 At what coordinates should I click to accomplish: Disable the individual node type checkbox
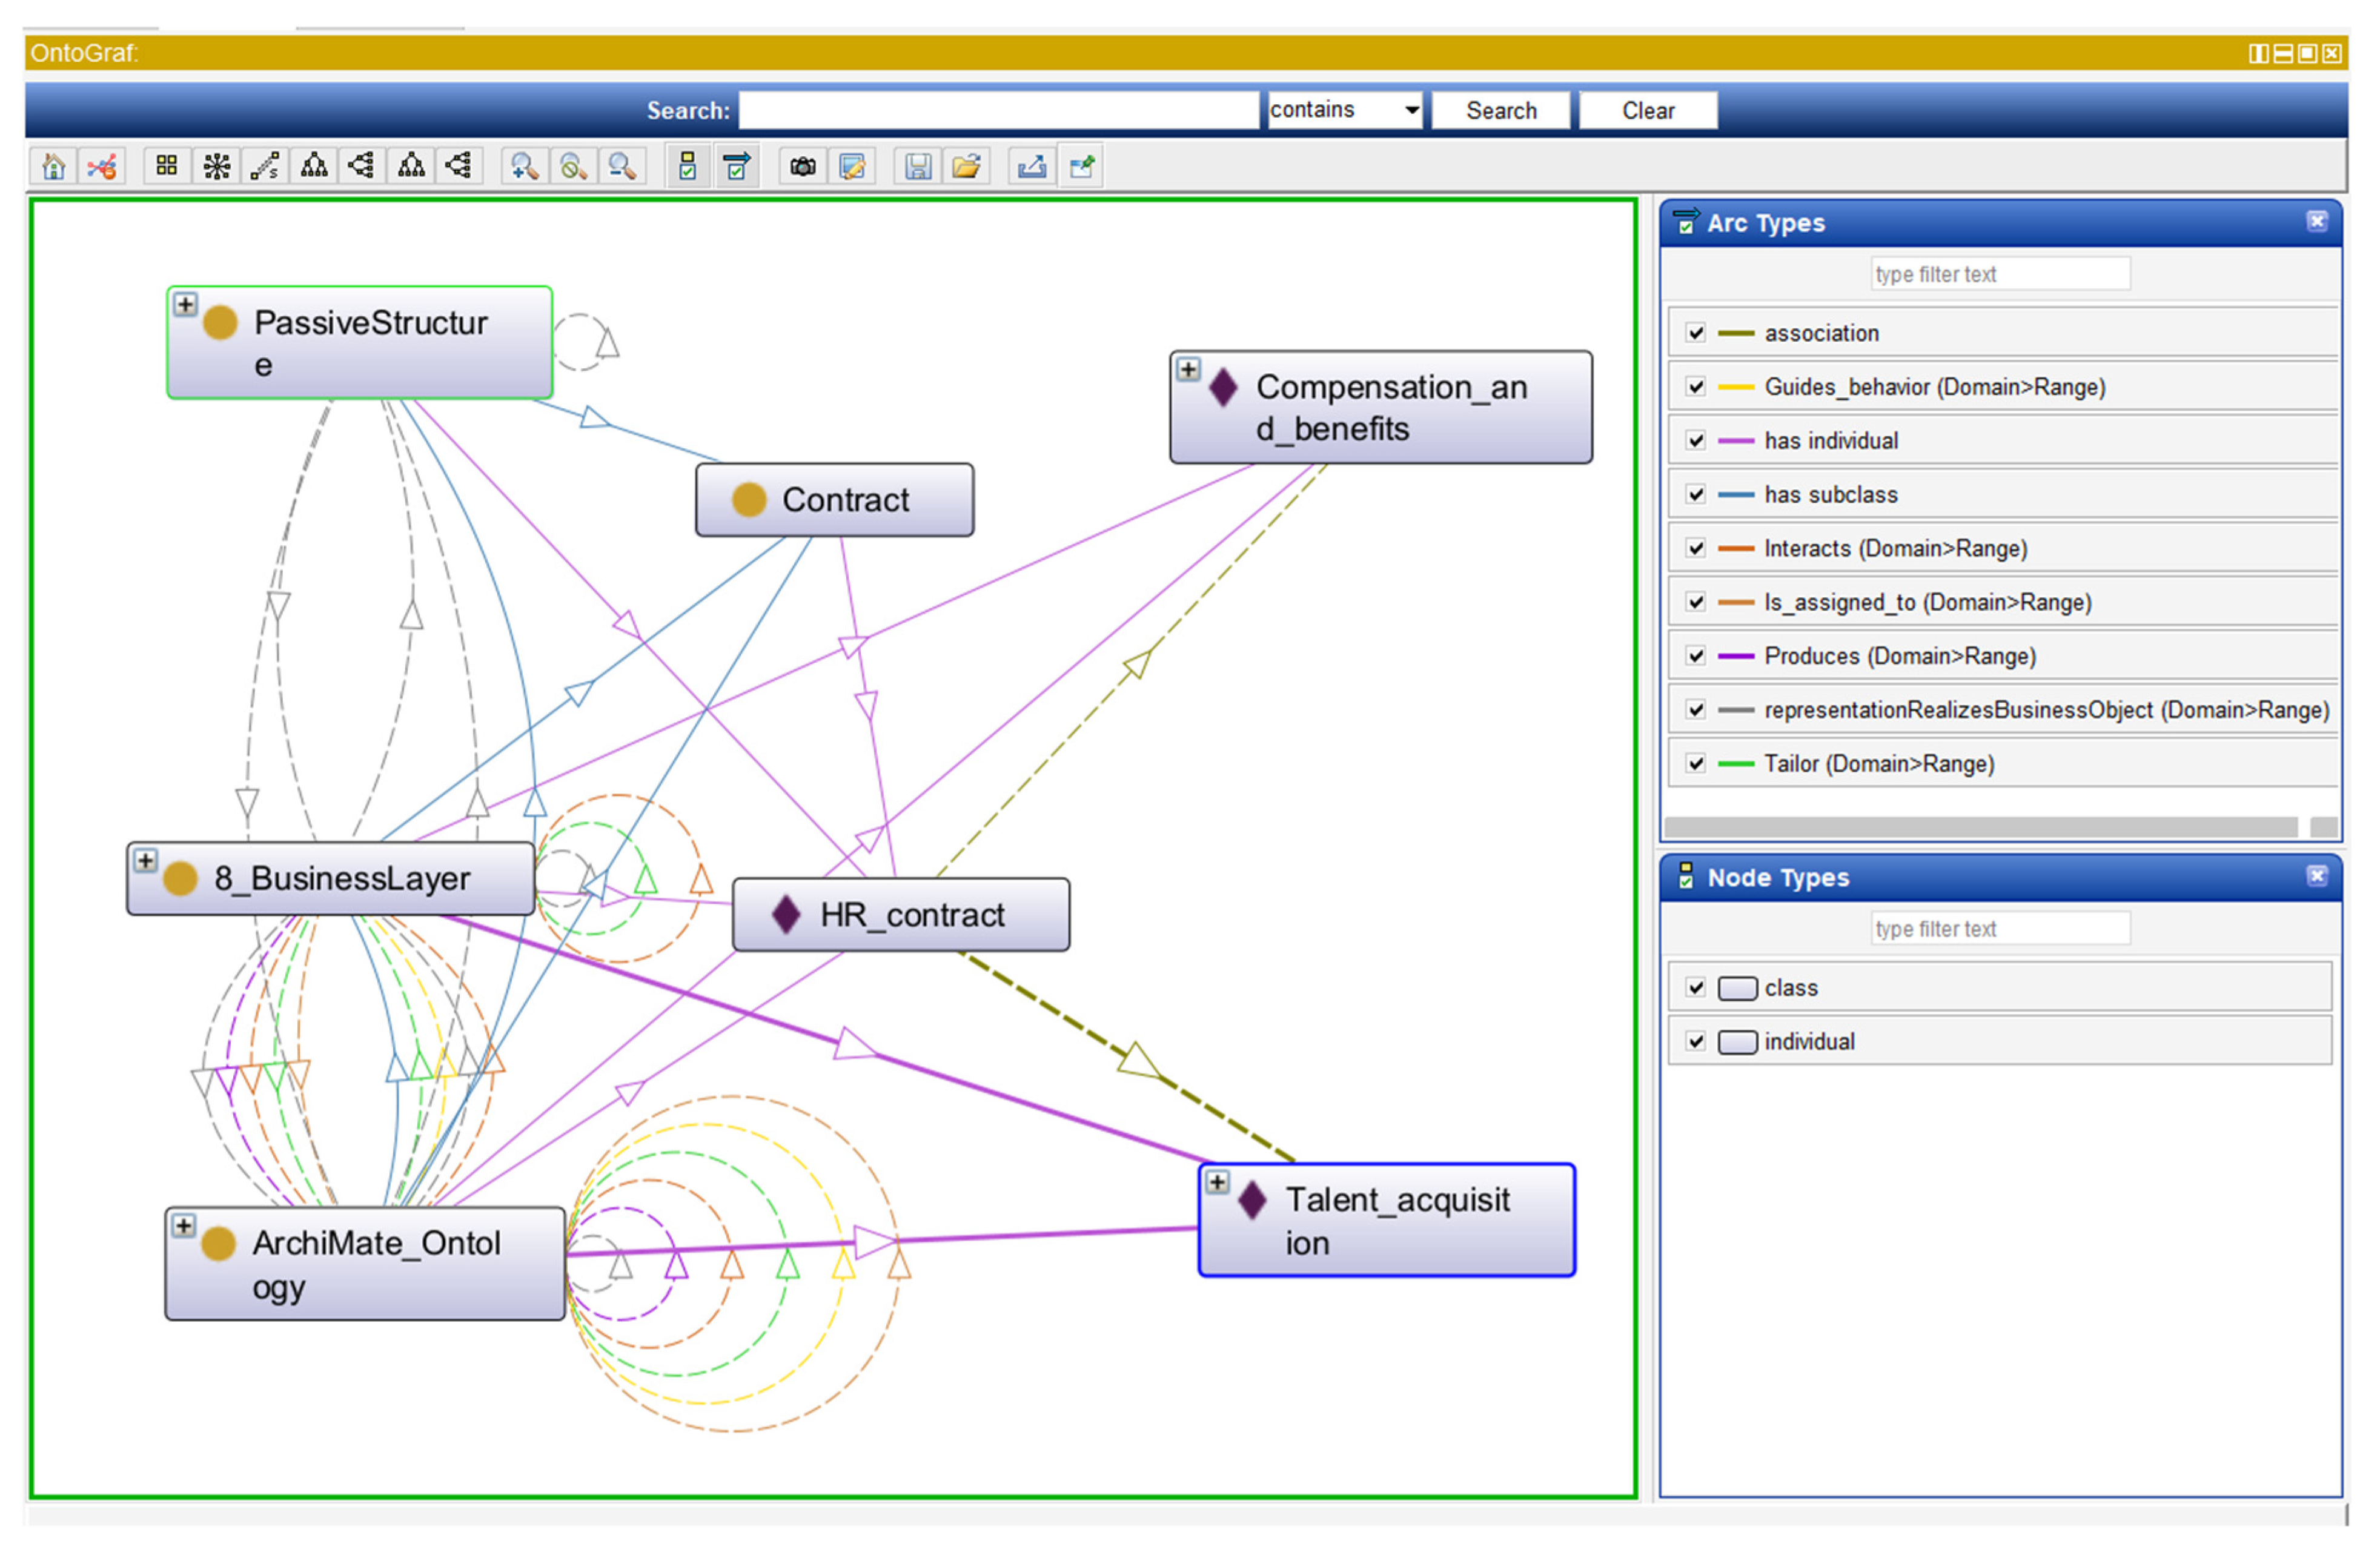[1696, 1042]
